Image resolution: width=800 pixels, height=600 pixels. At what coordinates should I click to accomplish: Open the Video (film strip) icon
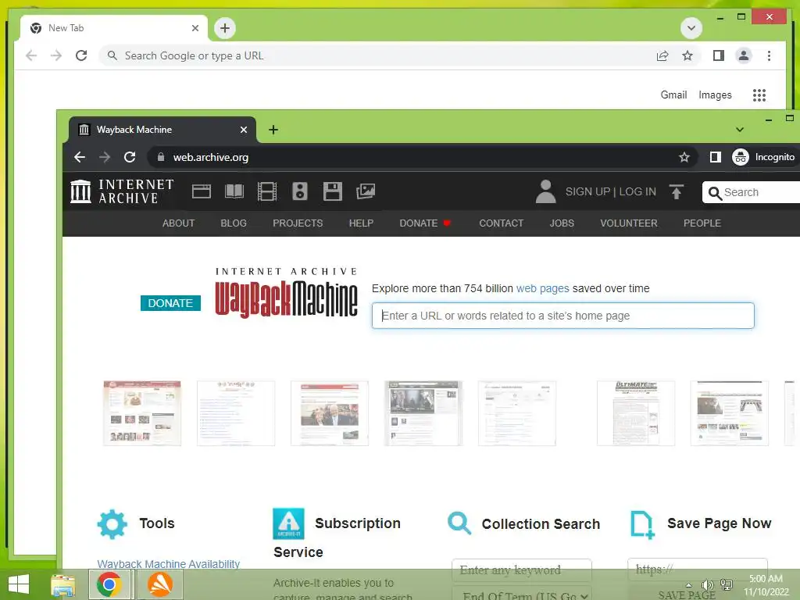(267, 192)
